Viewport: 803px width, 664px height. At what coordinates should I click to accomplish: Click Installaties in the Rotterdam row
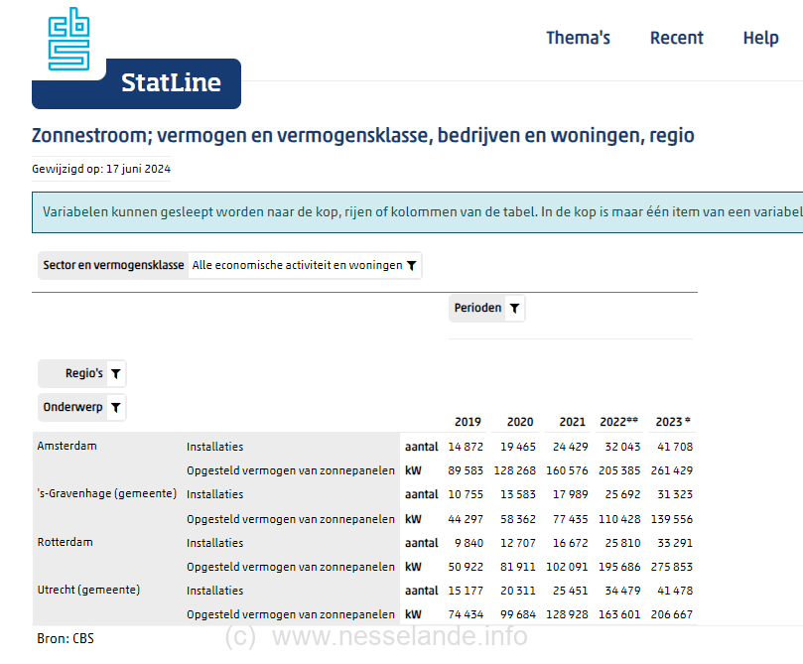(x=215, y=543)
